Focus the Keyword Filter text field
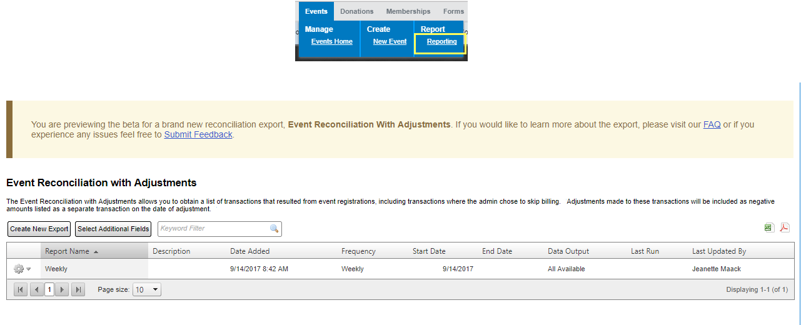The height and width of the screenshot is (325, 801). coord(213,229)
